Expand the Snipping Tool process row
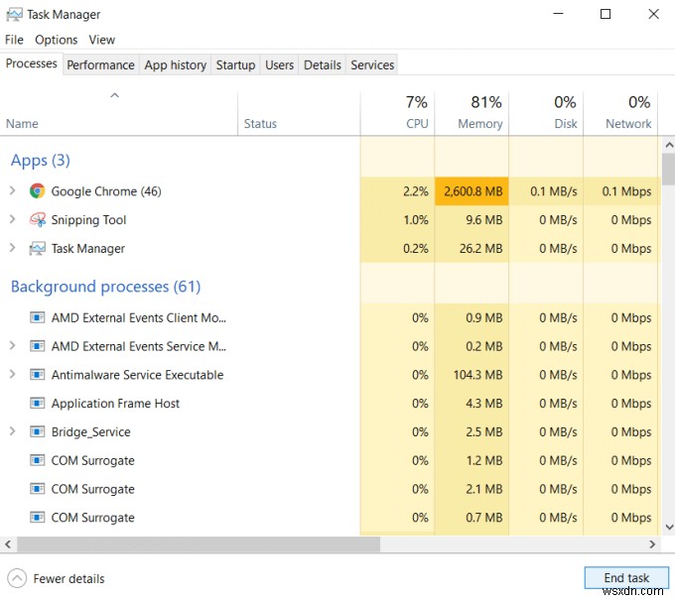 pyautogui.click(x=13, y=219)
